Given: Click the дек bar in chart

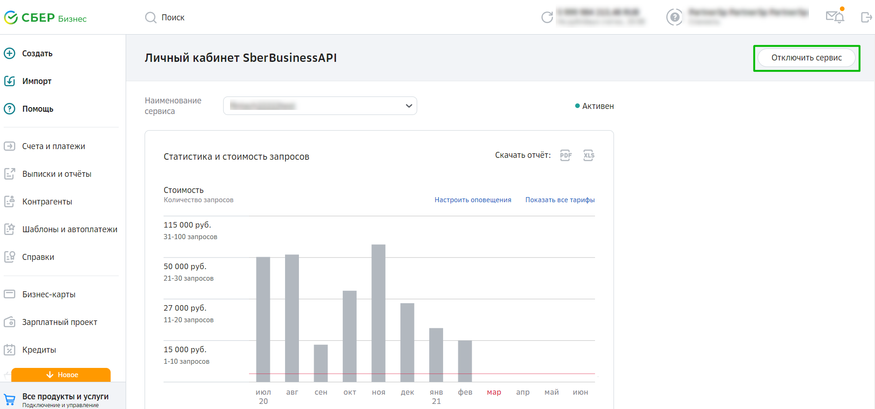Looking at the screenshot, I should 407,343.
